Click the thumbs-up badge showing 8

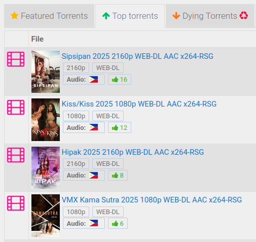pos(118,176)
